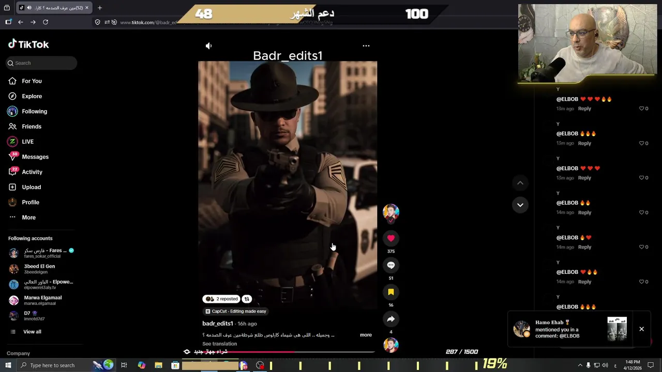Go to the previous video with up arrow
Viewport: 662px width, 372px height.
(520, 183)
